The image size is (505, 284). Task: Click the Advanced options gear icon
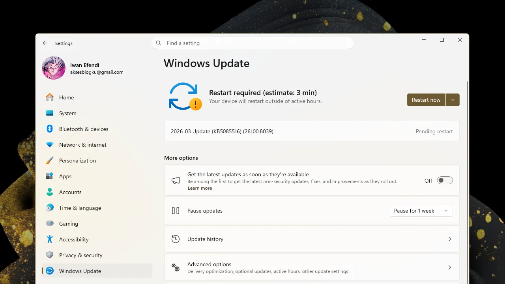[x=176, y=267]
